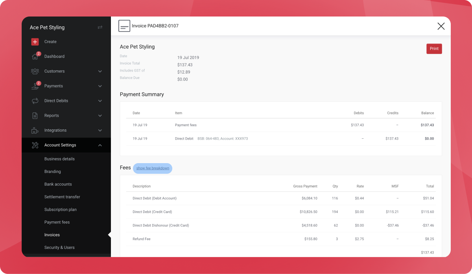Viewport: 472px width, 274px height.
Task: Click Gross Payment value $6,084.10
Action: pyautogui.click(x=310, y=199)
